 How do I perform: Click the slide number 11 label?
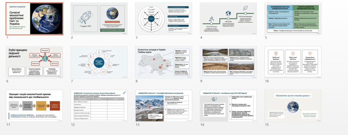[8, 125]
